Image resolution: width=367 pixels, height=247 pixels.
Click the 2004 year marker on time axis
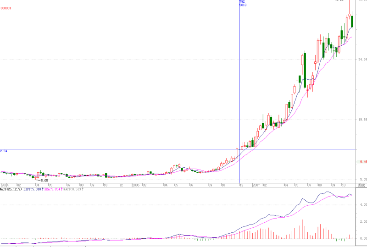(x=5, y=185)
